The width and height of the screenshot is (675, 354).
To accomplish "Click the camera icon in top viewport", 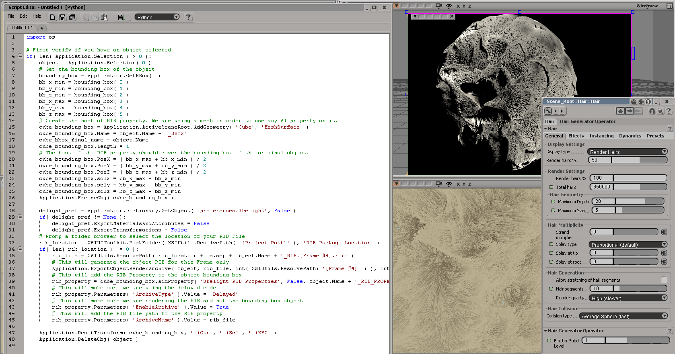I will pos(438,6).
